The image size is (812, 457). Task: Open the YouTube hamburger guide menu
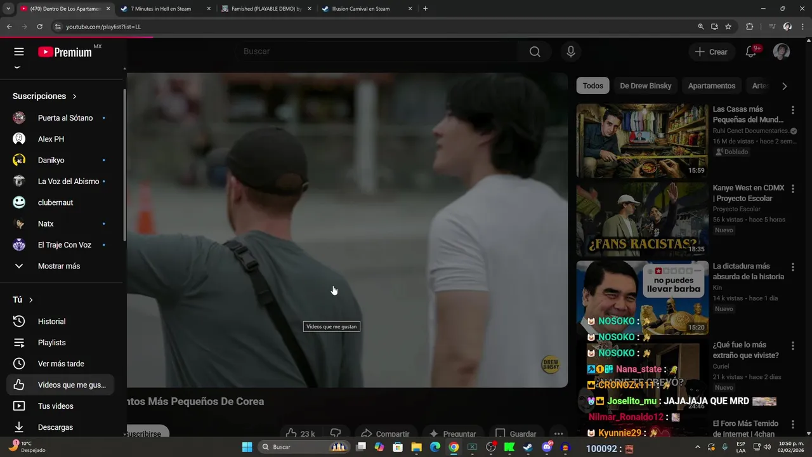19,52
